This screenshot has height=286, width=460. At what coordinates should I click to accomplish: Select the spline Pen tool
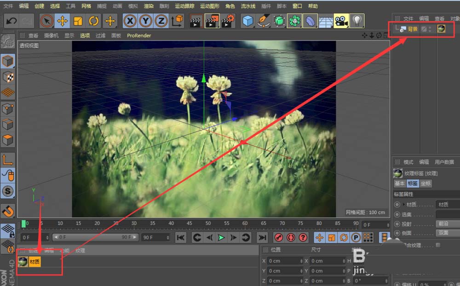coord(264,21)
